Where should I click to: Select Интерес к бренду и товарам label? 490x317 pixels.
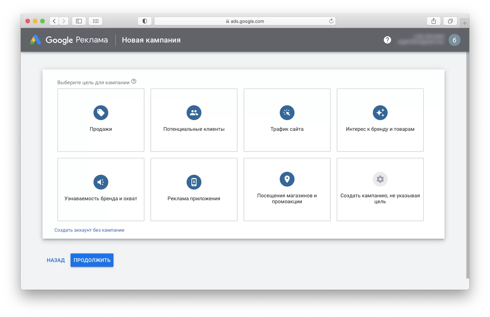point(380,129)
